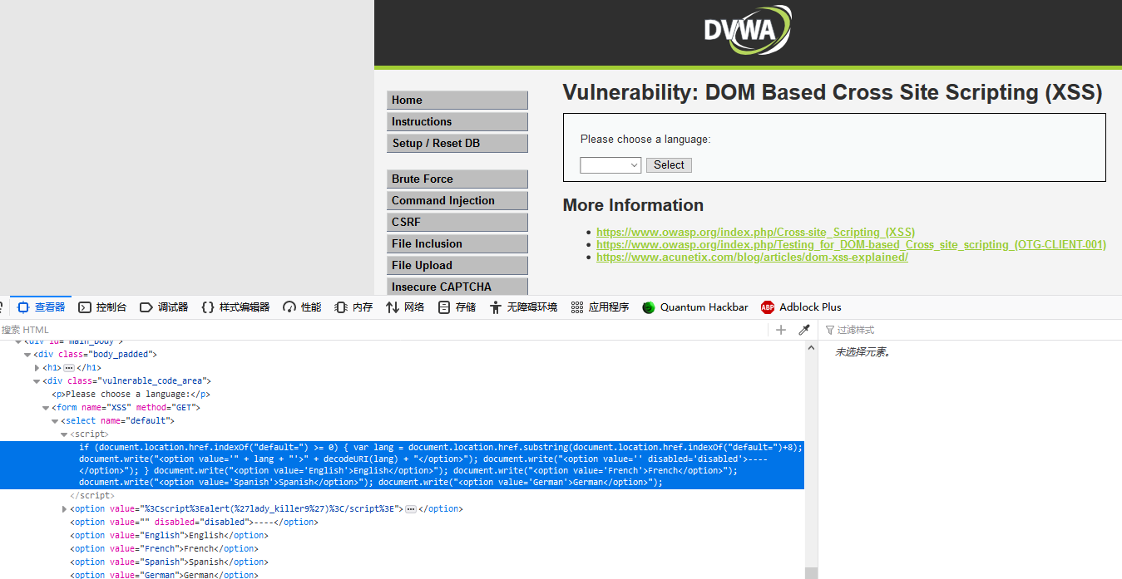This screenshot has height=579, width=1122.
Task: Click the search HTML input field
Action: click(x=383, y=330)
